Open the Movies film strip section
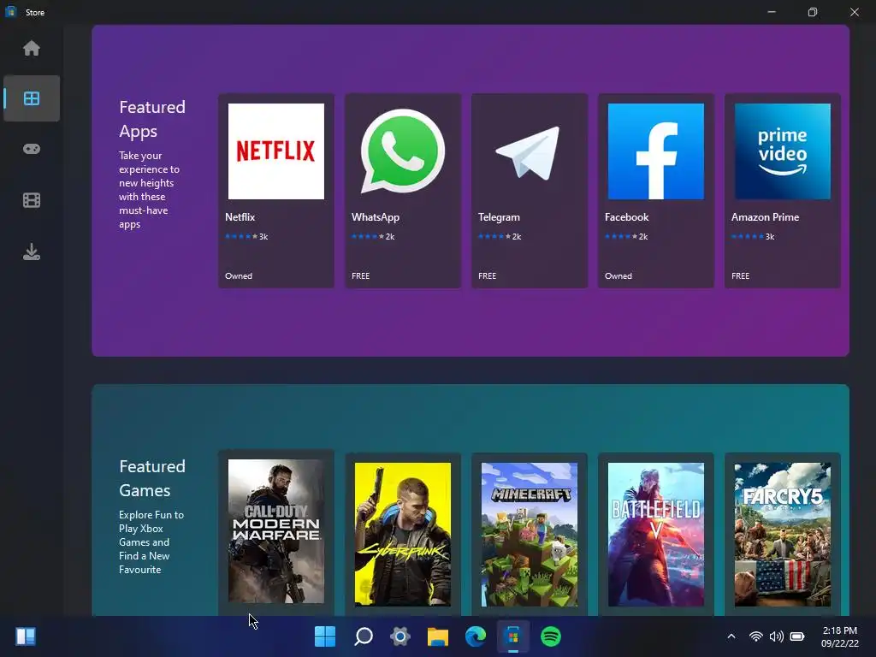Viewport: 876px width, 657px height. tap(32, 200)
